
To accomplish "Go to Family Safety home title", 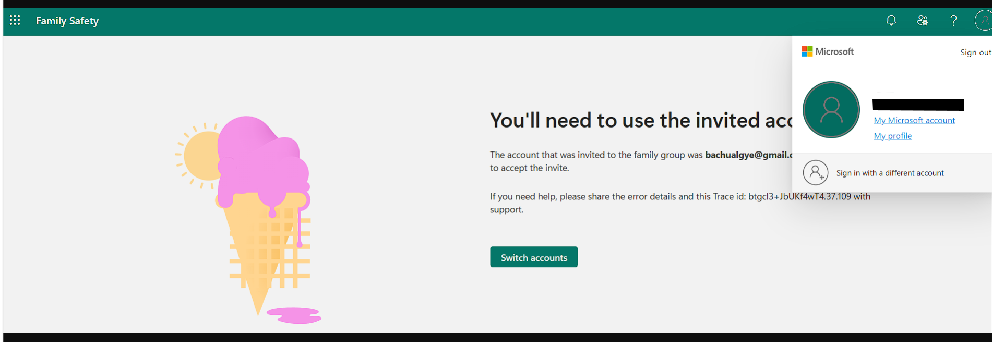I will 67,21.
